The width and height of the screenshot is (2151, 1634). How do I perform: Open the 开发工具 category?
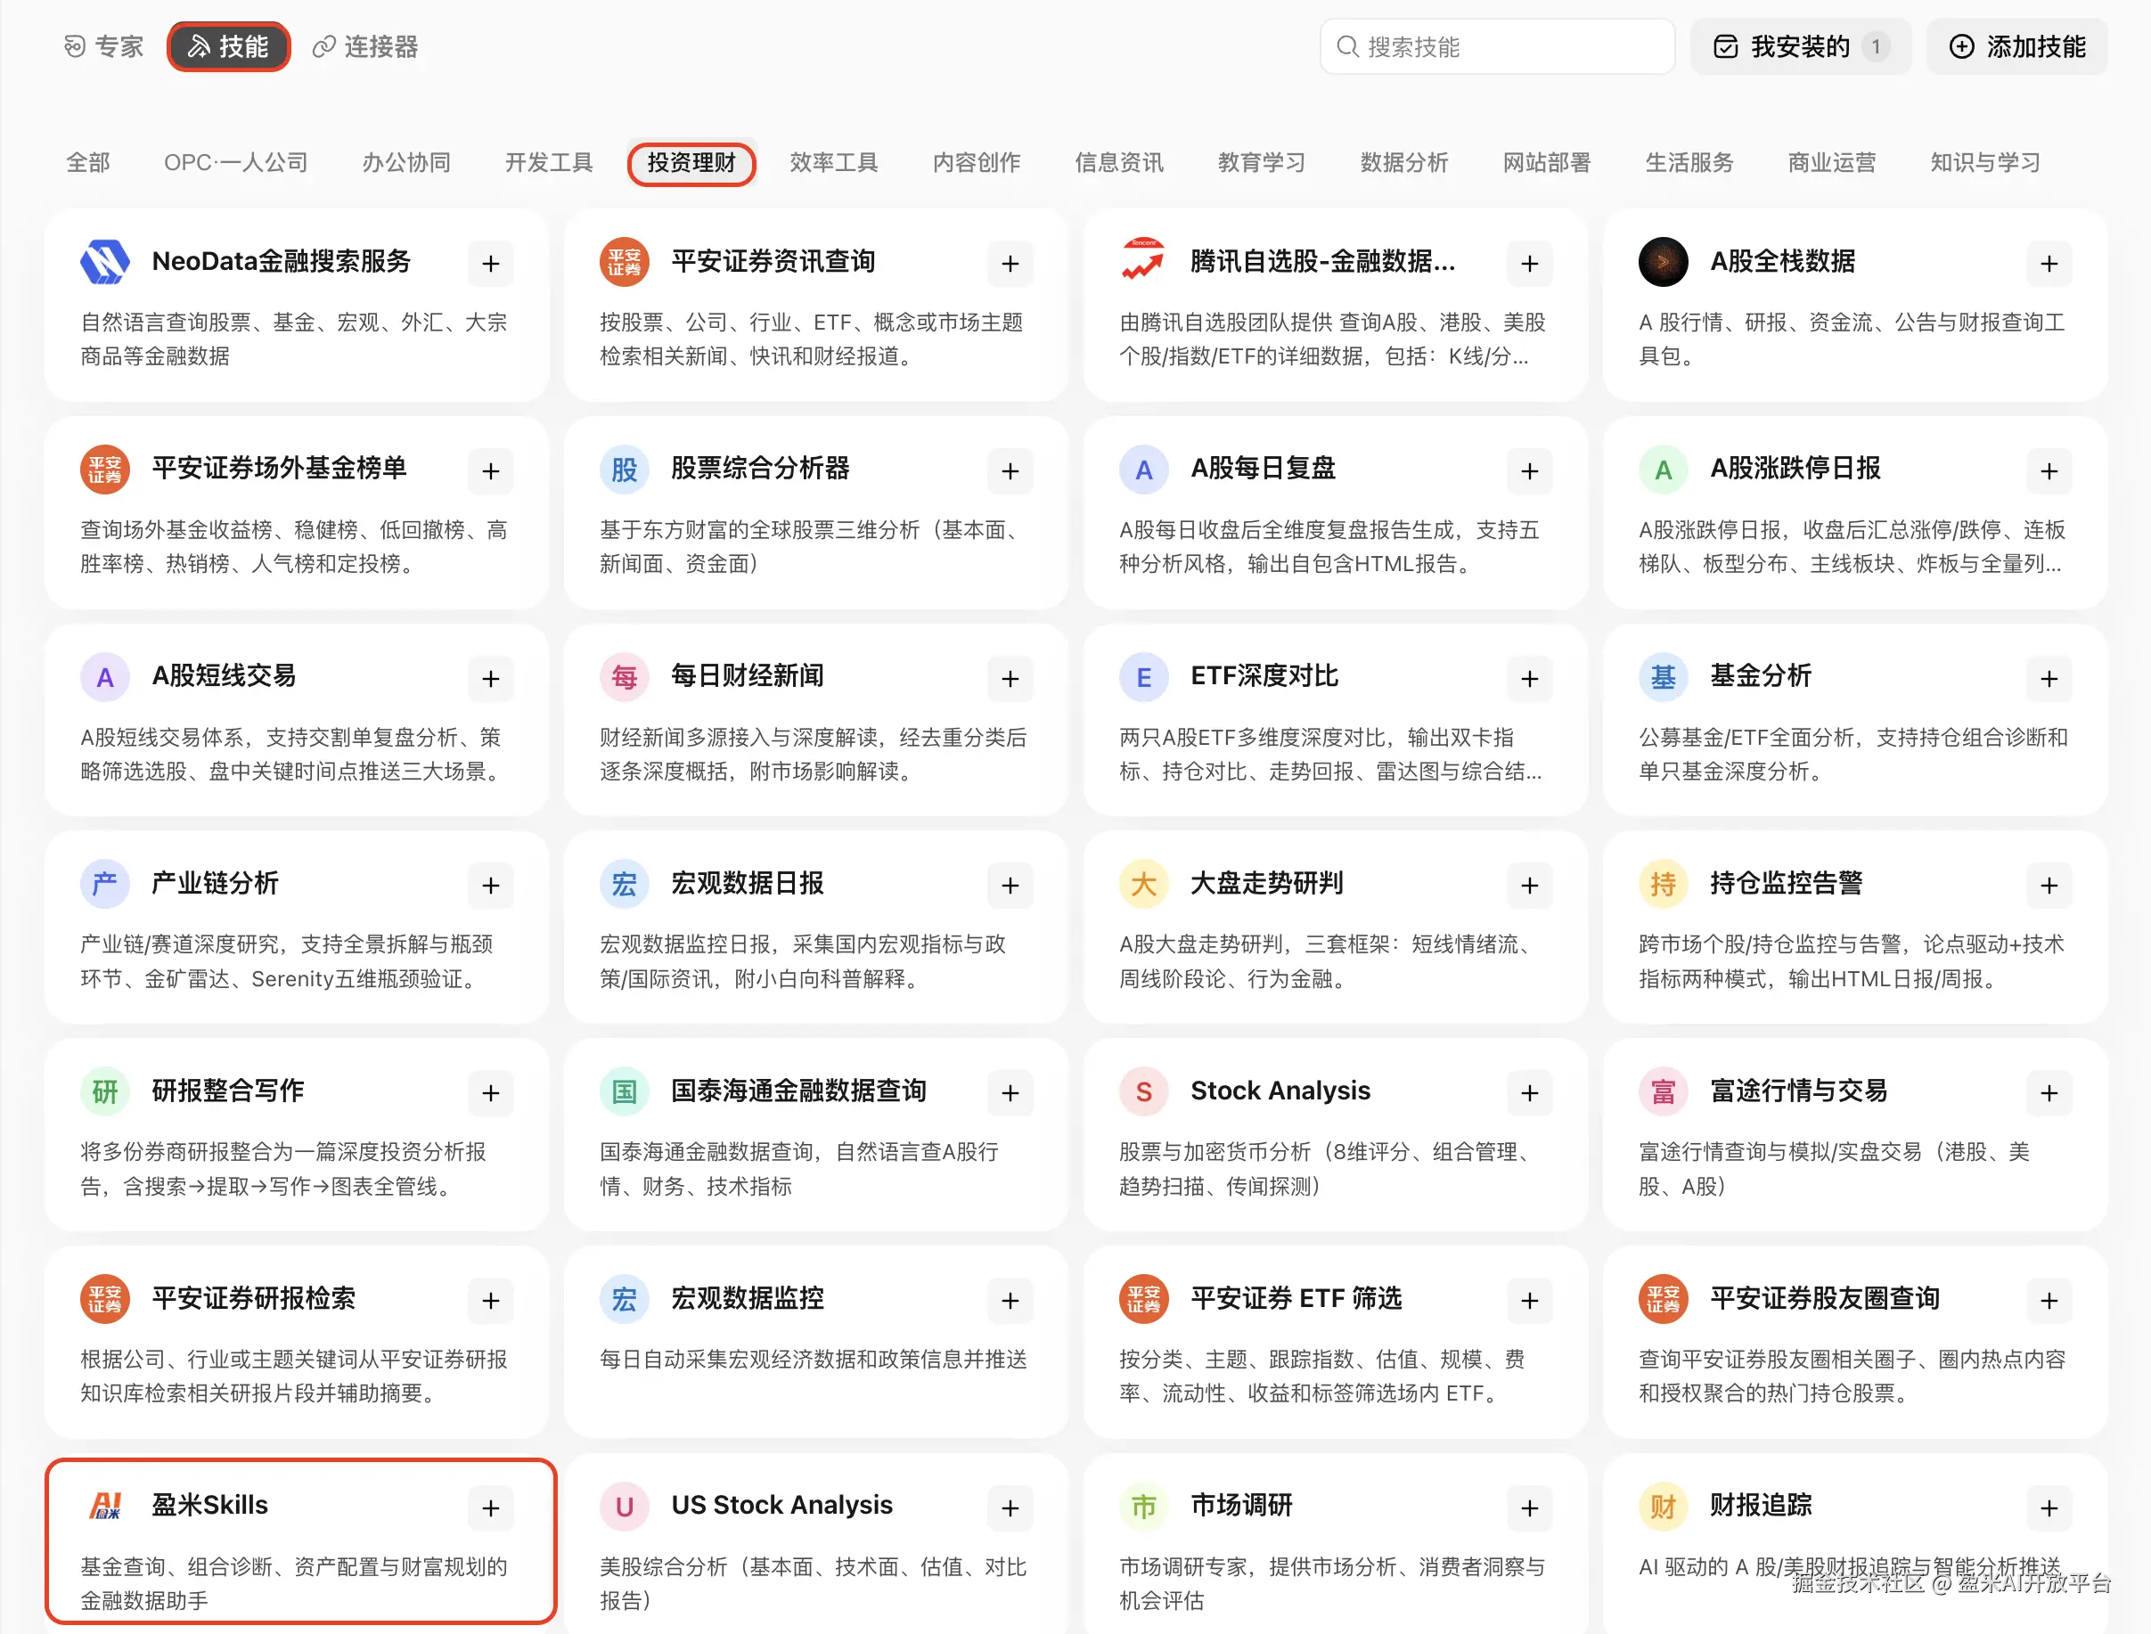(x=549, y=162)
